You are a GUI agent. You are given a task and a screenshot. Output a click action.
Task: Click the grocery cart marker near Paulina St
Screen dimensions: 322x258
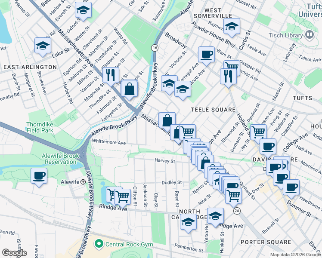259,133
